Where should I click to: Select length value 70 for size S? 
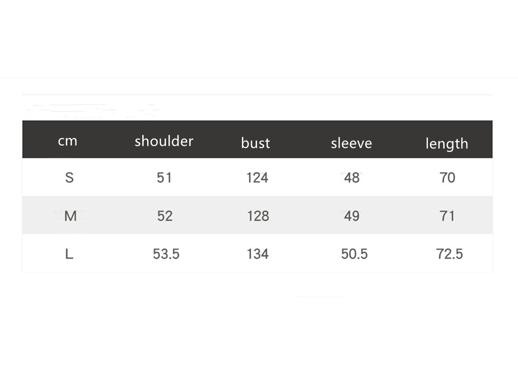448,178
